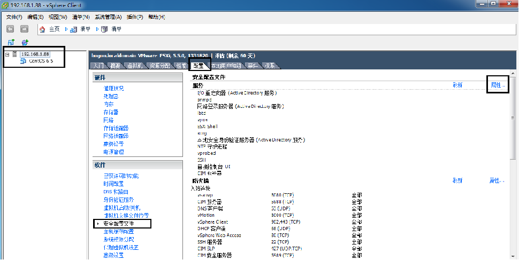Image resolution: width=519 pixels, height=260 pixels.
Task: Open the 视图(W) menu
Action: pos(58,17)
